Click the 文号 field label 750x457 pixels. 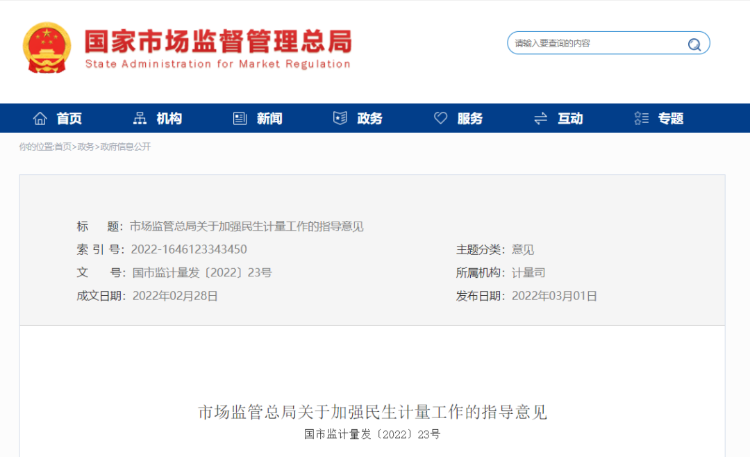coord(101,273)
